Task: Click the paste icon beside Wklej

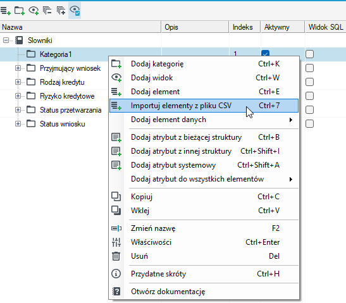Action: coord(116,210)
